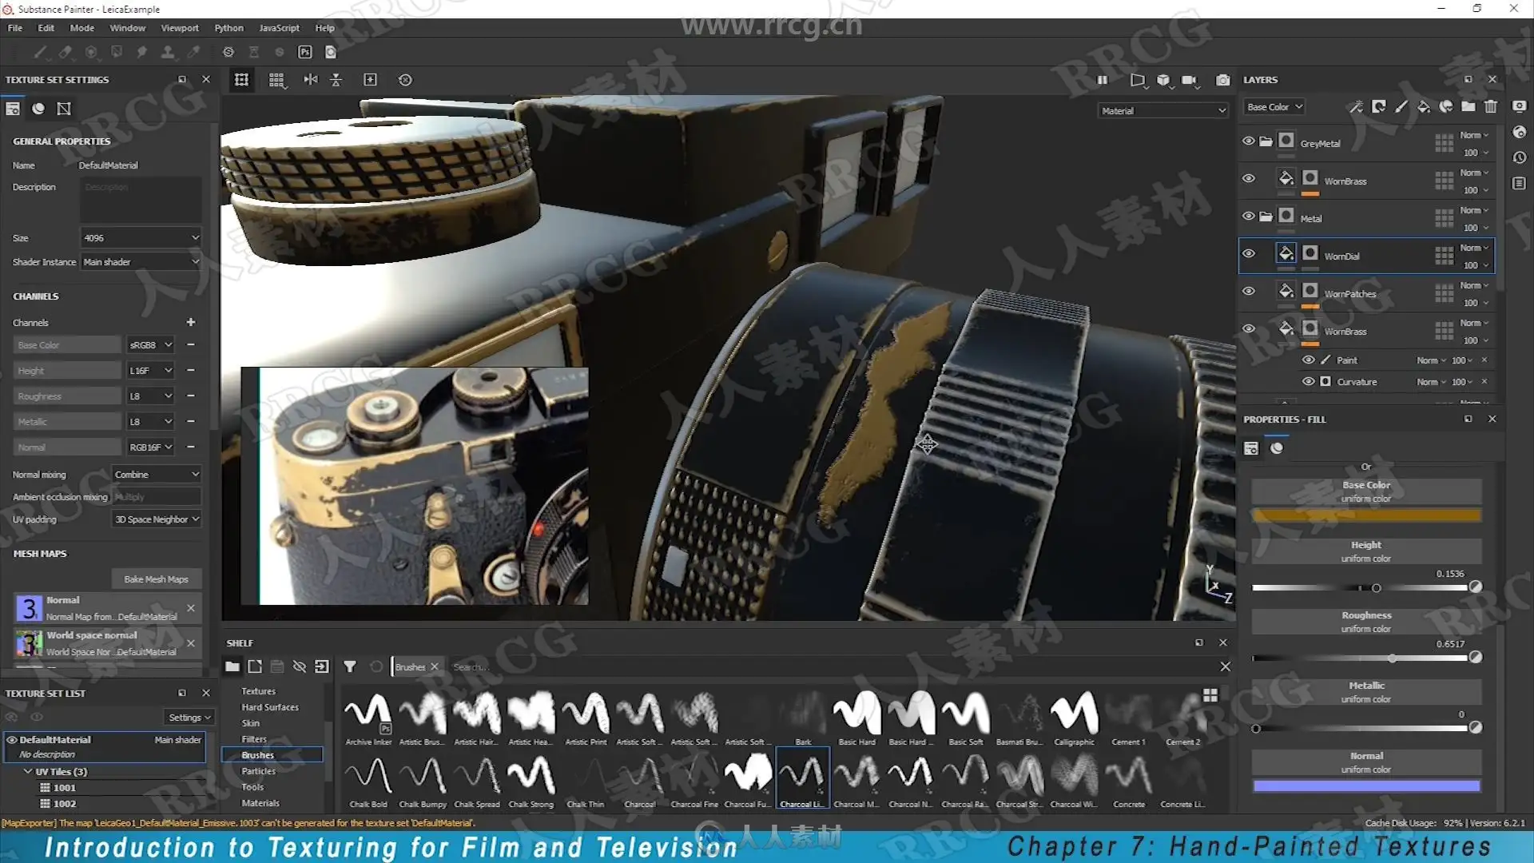Open the Material viewport mode dropdown
Image resolution: width=1534 pixels, height=863 pixels.
point(1162,110)
